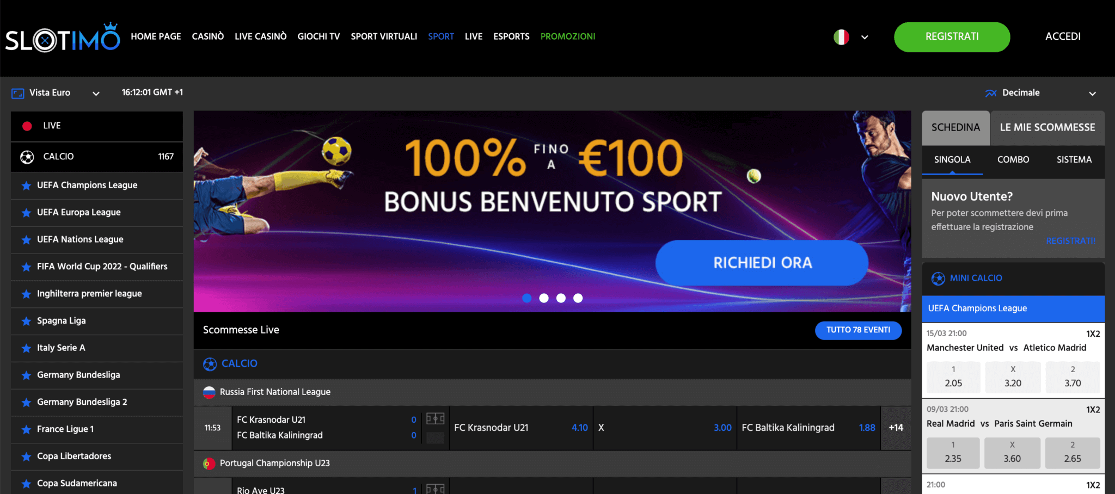Click the TUTTO 78 EVENTI button

point(858,330)
